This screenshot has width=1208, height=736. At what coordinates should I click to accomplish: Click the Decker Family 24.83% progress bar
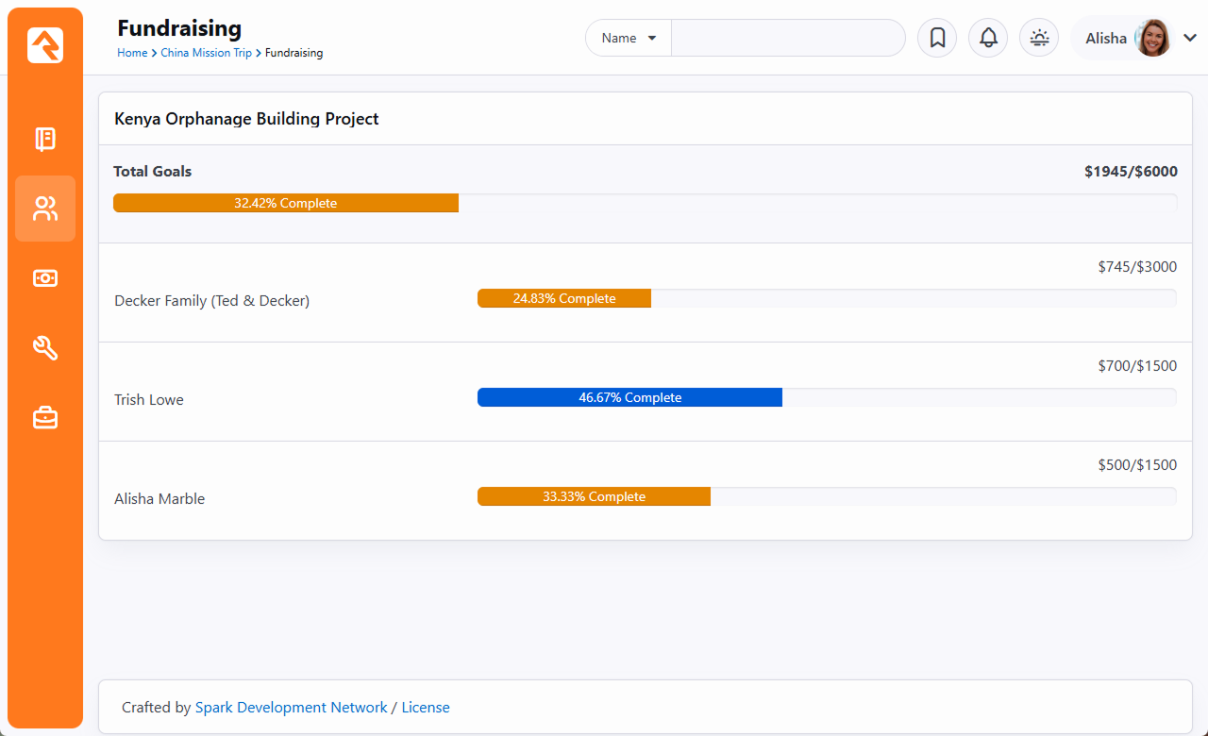[564, 298]
